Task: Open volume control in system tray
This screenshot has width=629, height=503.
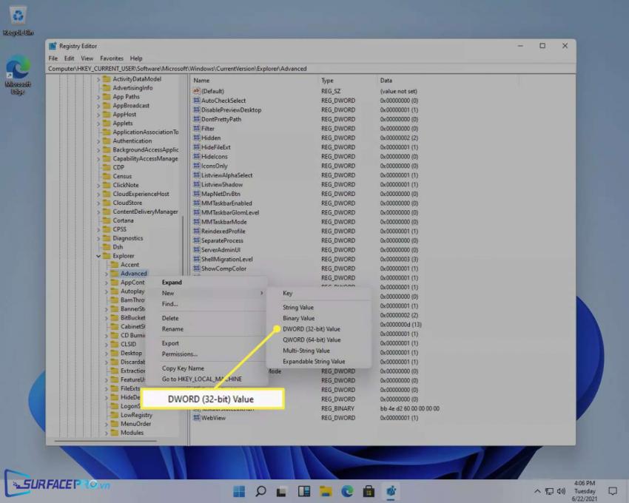Action: pyautogui.click(x=561, y=491)
